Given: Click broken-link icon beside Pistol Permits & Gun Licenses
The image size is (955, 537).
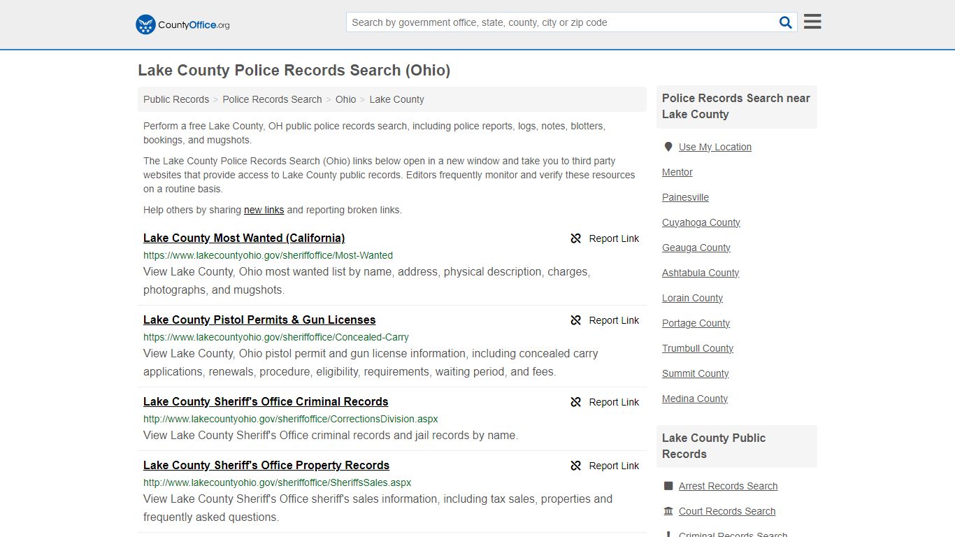Looking at the screenshot, I should click(x=575, y=320).
